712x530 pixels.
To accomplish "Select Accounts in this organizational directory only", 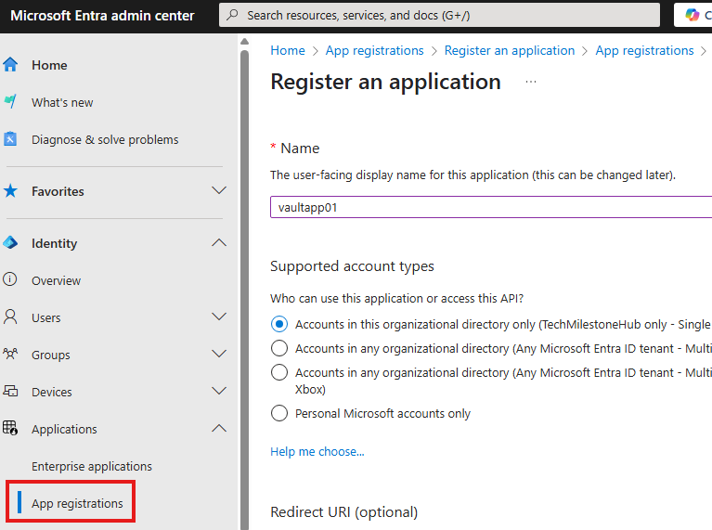I will click(x=279, y=324).
